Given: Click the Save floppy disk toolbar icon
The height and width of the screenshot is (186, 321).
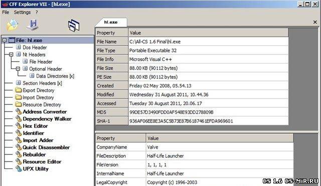Looking at the screenshot, I should [33, 25].
